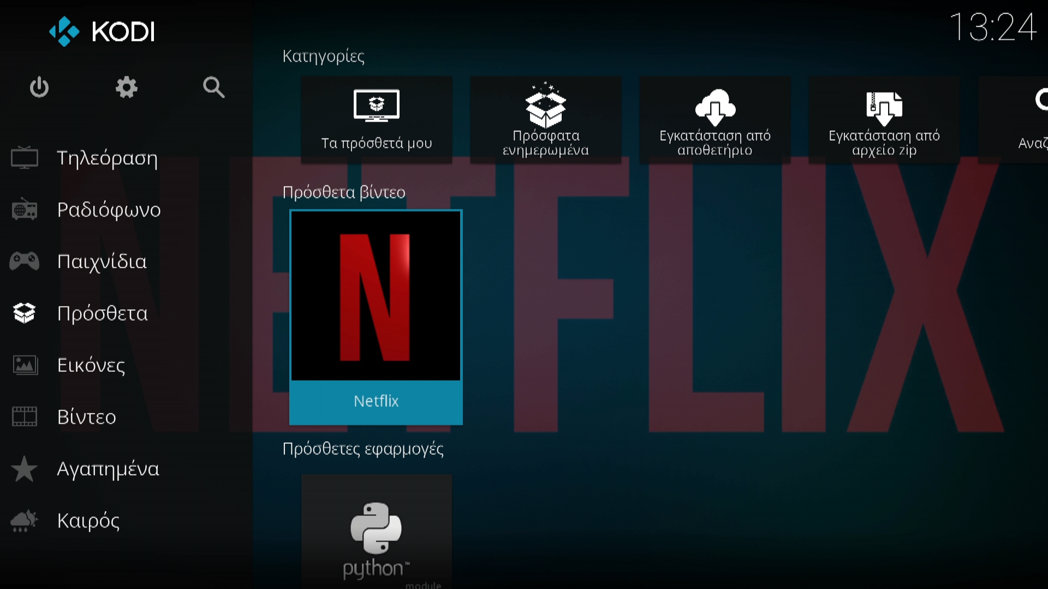Open Καιρός weather section
The width and height of the screenshot is (1048, 589).
click(88, 521)
